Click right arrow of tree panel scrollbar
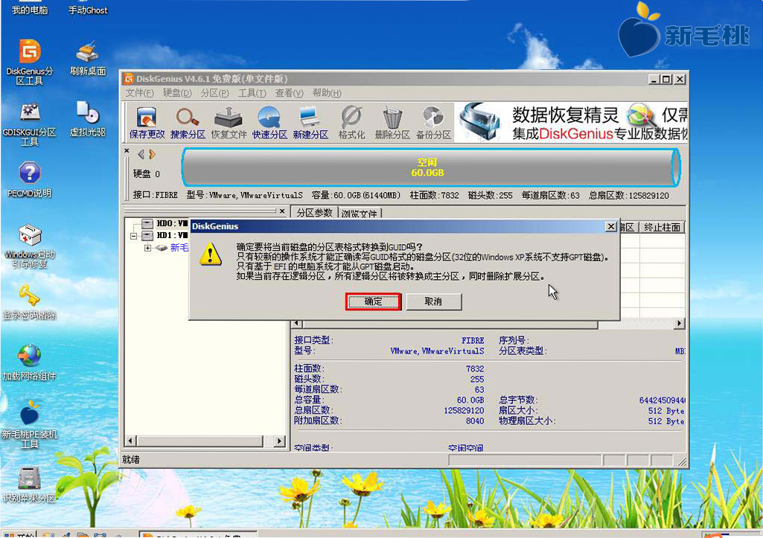Screen dimensions: 763x538 279,441
